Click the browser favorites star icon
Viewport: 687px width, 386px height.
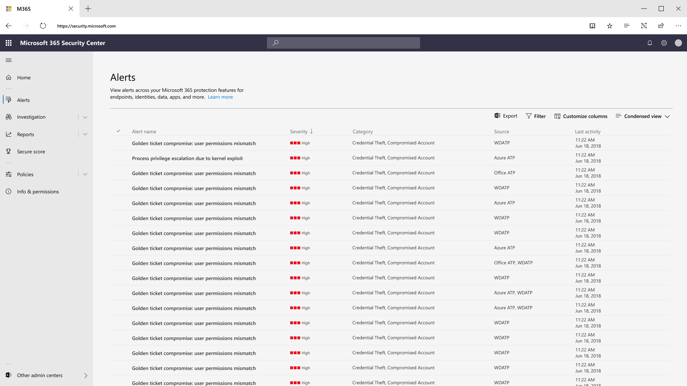click(x=610, y=26)
